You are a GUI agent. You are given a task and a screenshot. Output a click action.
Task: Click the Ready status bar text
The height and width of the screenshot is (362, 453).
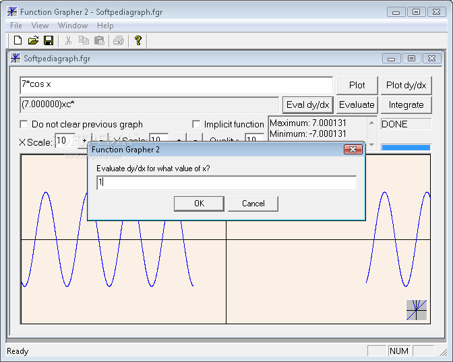point(18,351)
